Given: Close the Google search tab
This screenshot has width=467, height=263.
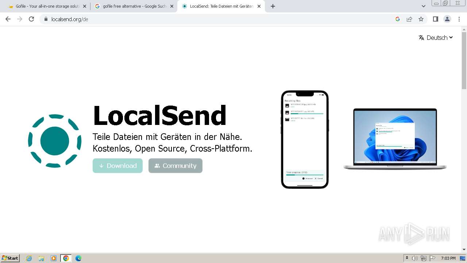Looking at the screenshot, I should (172, 6).
